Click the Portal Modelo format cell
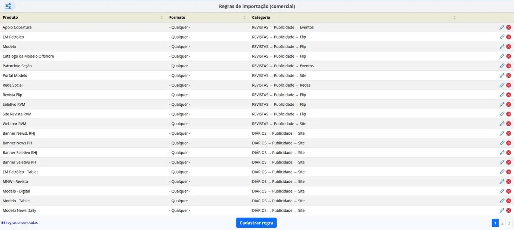 click(208, 75)
